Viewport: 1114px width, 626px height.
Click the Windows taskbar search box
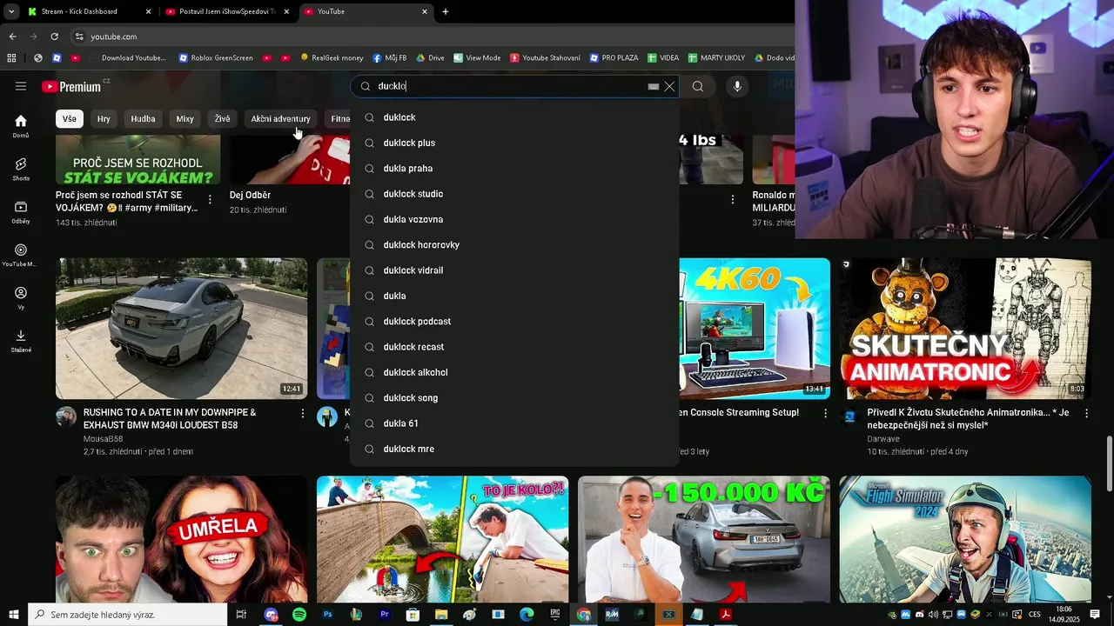tap(127, 615)
